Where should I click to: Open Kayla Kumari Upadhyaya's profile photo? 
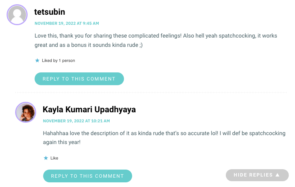[x=26, y=112]
